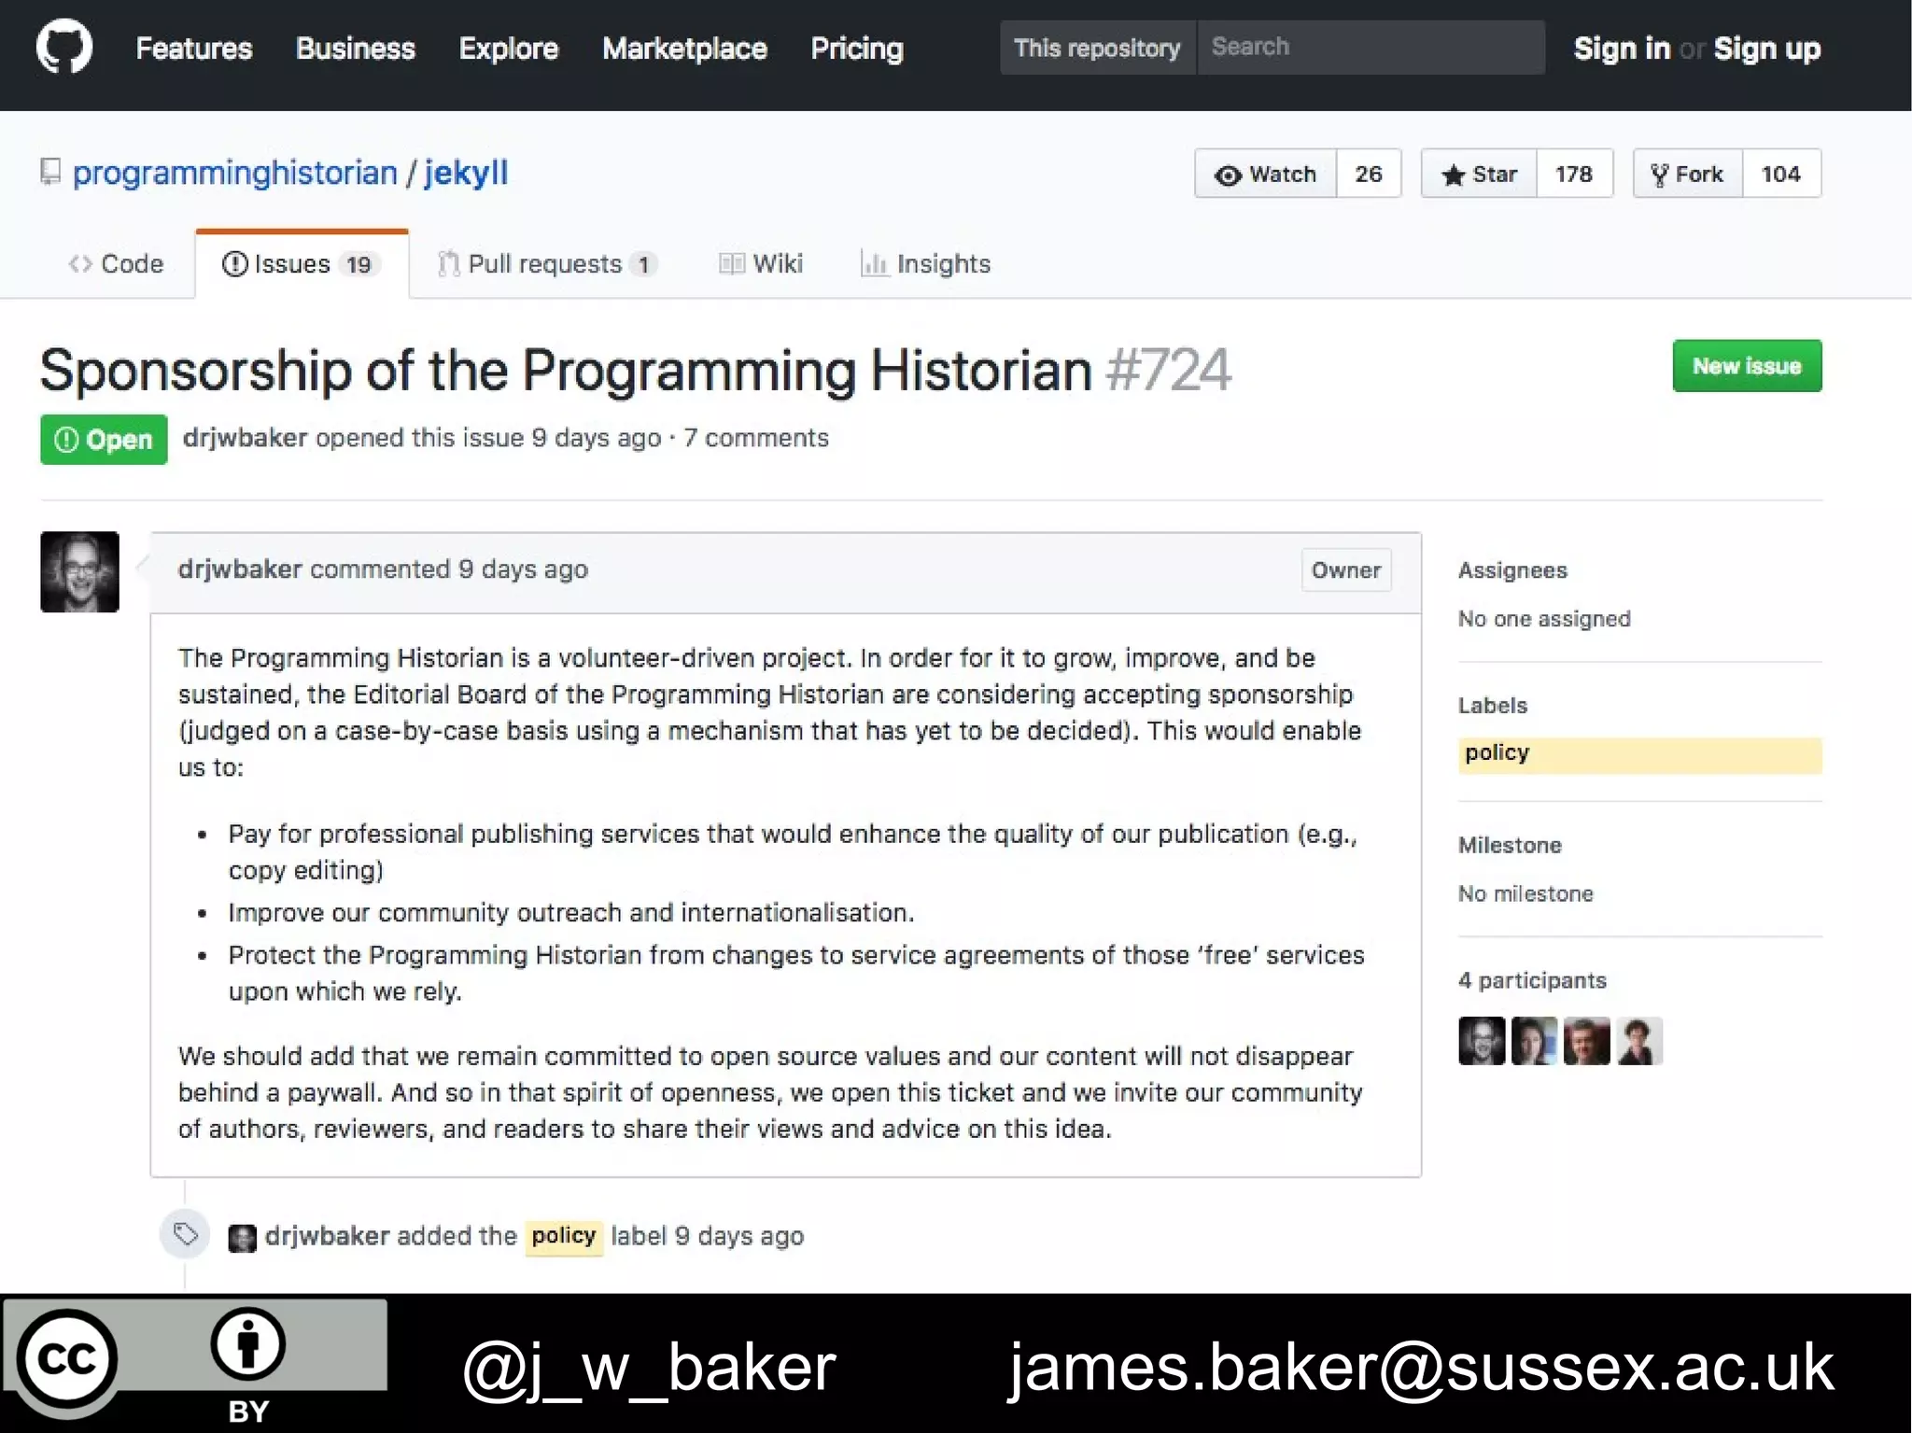The image size is (1912, 1433).
Task: Click the Labels sidebar heading
Action: 1493,705
